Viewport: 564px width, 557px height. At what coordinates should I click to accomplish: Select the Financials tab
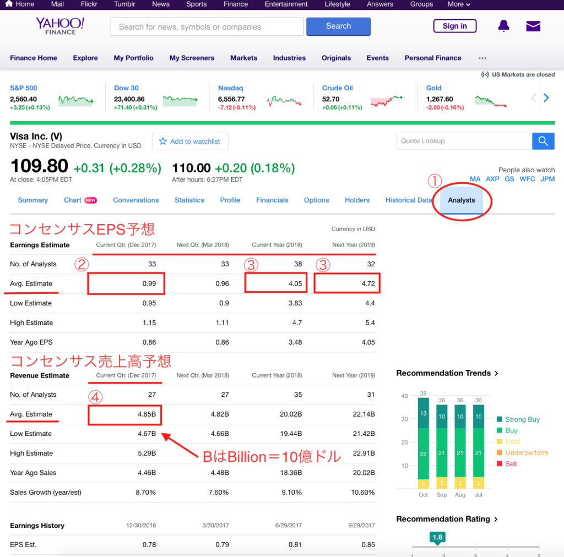(x=272, y=200)
